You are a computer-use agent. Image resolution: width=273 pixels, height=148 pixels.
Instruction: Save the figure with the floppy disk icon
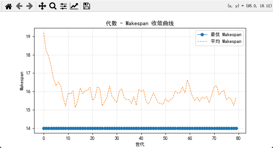tap(87, 6)
